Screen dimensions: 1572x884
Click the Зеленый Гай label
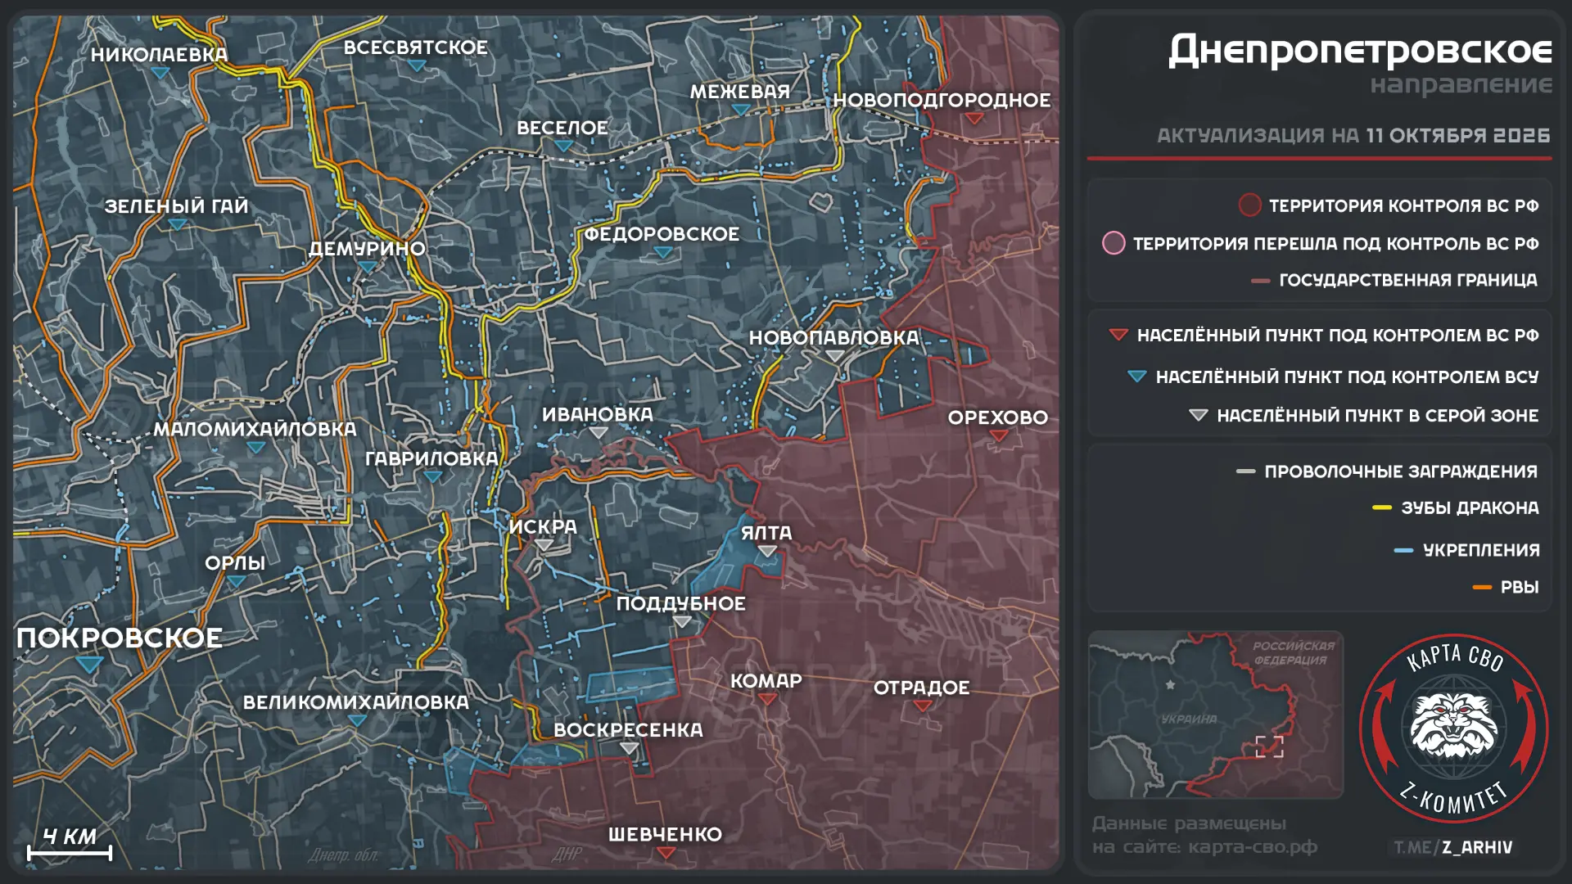(x=177, y=206)
